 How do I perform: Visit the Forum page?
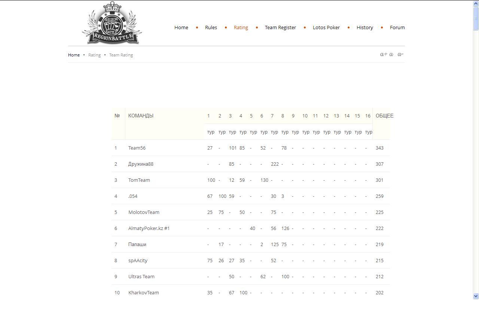397,27
